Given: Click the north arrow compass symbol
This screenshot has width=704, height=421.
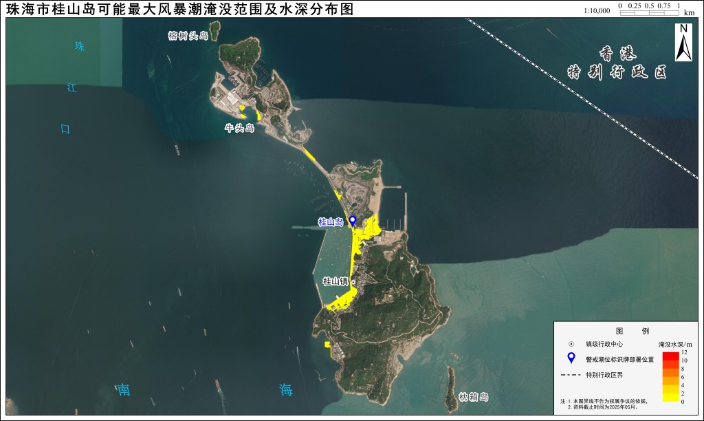Looking at the screenshot, I should [x=683, y=43].
